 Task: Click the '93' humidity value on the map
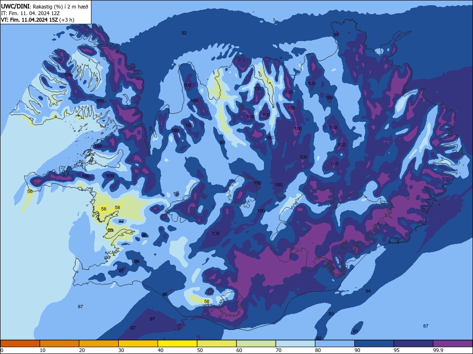click(x=331, y=314)
